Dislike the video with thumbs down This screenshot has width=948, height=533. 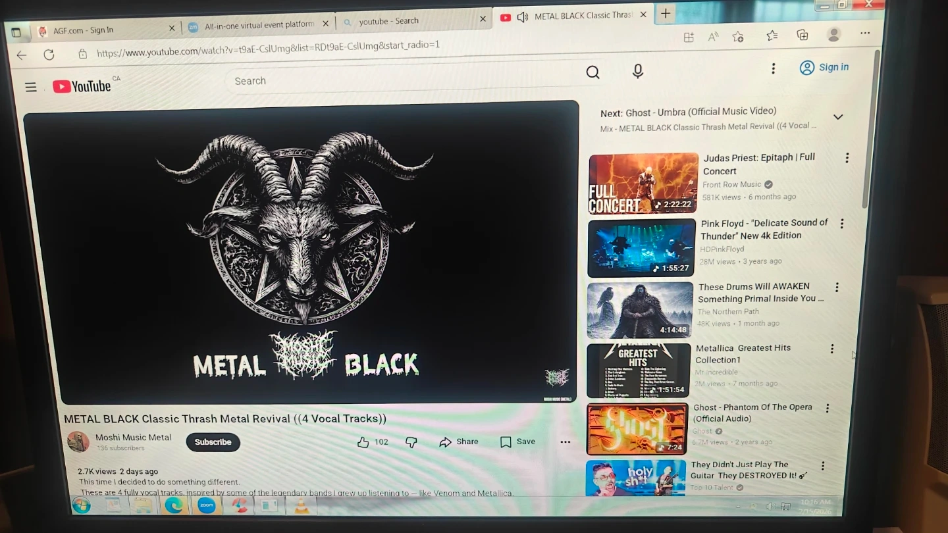pos(411,442)
